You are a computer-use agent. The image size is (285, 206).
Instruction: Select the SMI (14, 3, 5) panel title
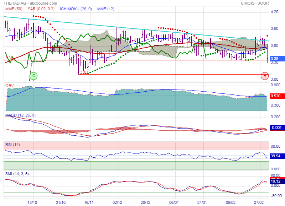point(17,173)
